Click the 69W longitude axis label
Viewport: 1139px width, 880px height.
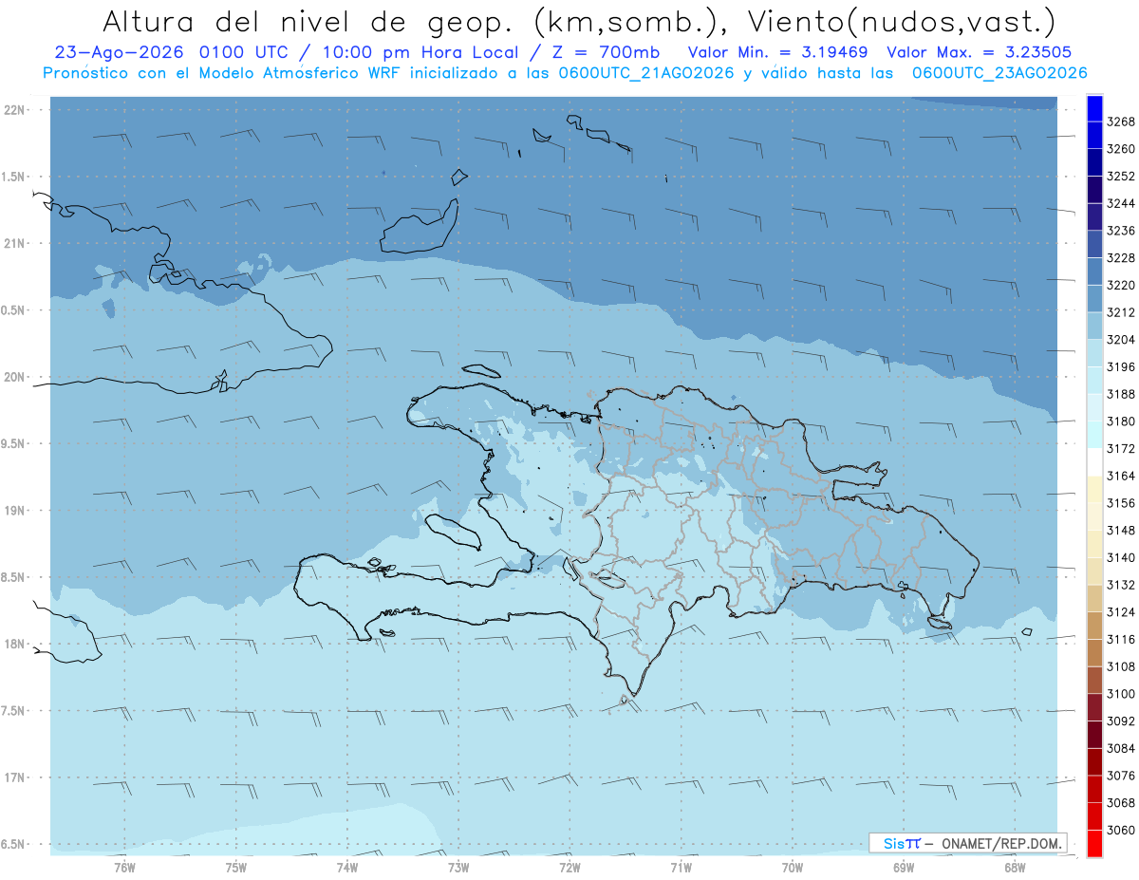[904, 868]
